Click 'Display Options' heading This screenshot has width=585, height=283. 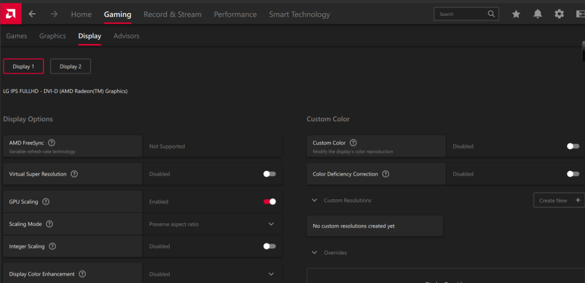point(28,119)
